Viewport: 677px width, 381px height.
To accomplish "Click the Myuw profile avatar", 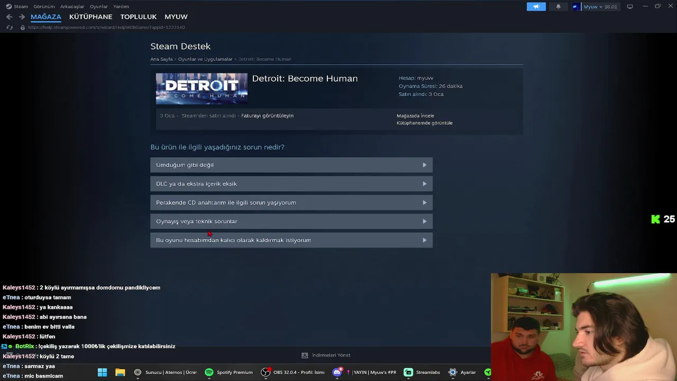I will tap(576, 6).
